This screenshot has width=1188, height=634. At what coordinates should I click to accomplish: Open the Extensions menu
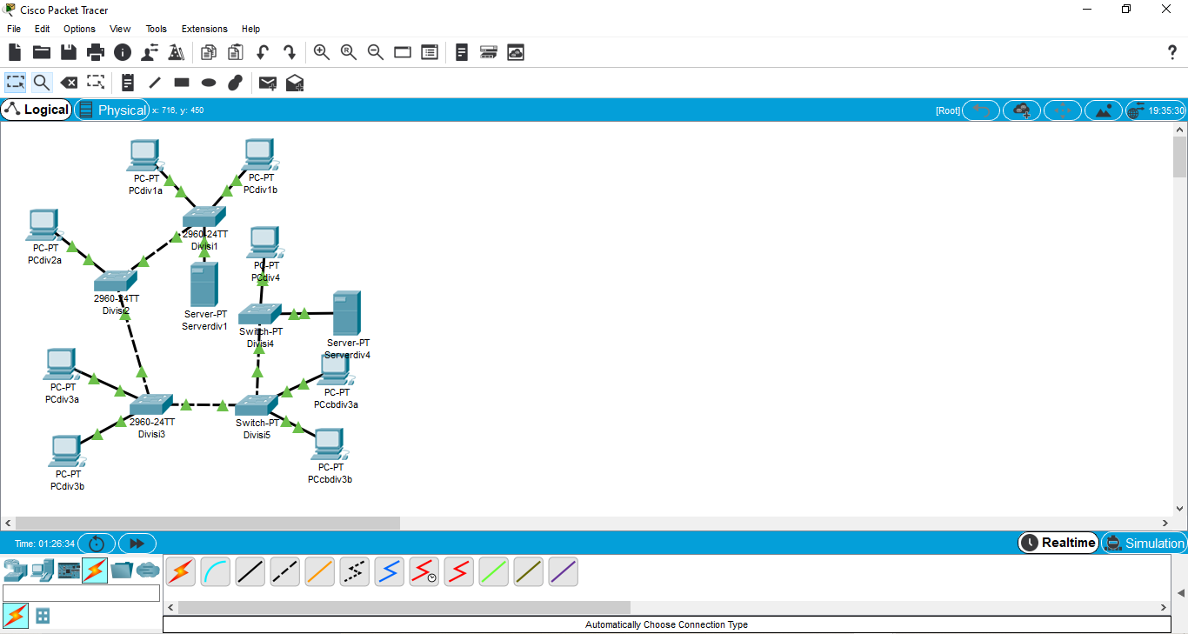click(x=204, y=29)
